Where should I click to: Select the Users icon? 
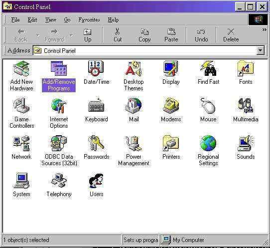[x=96, y=181]
